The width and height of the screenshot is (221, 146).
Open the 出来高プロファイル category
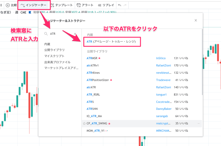coord(57,62)
